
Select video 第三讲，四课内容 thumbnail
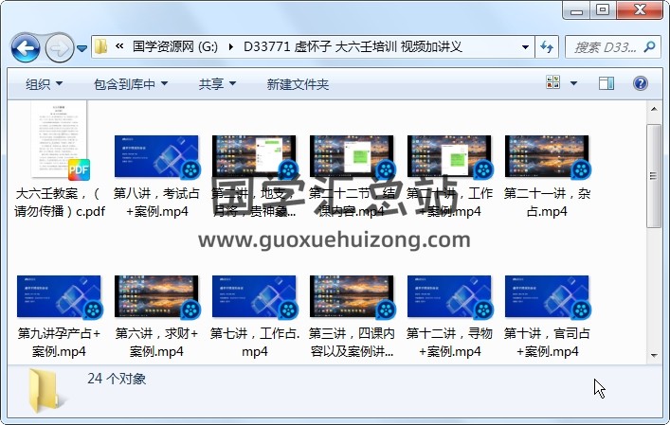coord(352,296)
